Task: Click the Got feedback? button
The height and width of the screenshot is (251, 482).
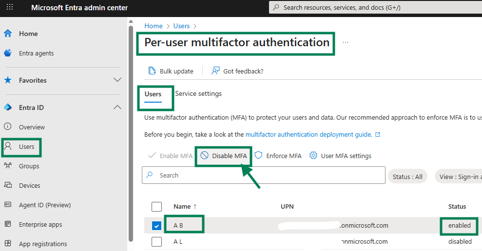Action: pyautogui.click(x=237, y=71)
